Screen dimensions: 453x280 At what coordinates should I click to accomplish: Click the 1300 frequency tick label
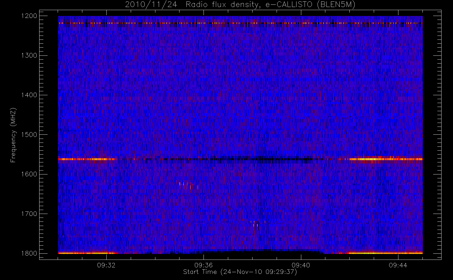coord(29,55)
